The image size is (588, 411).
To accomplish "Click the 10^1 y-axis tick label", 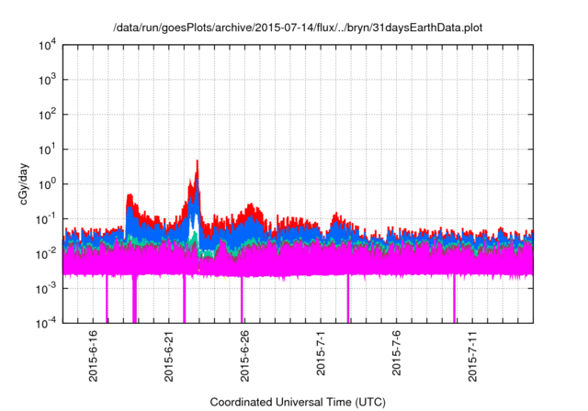I will coord(48,149).
